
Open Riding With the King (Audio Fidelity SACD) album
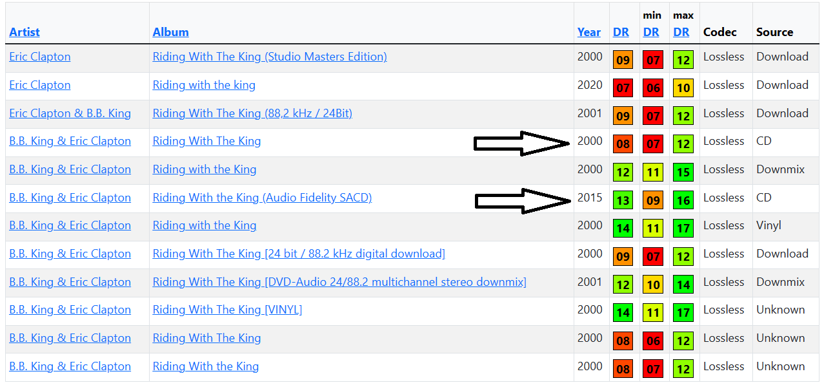(262, 198)
